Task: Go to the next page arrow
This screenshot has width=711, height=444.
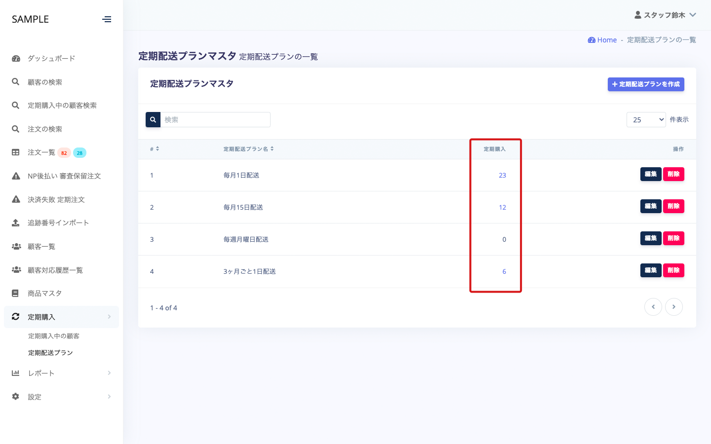Action: click(673, 307)
